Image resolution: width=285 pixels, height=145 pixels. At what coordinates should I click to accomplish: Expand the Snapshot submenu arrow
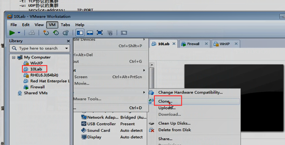(144, 70)
